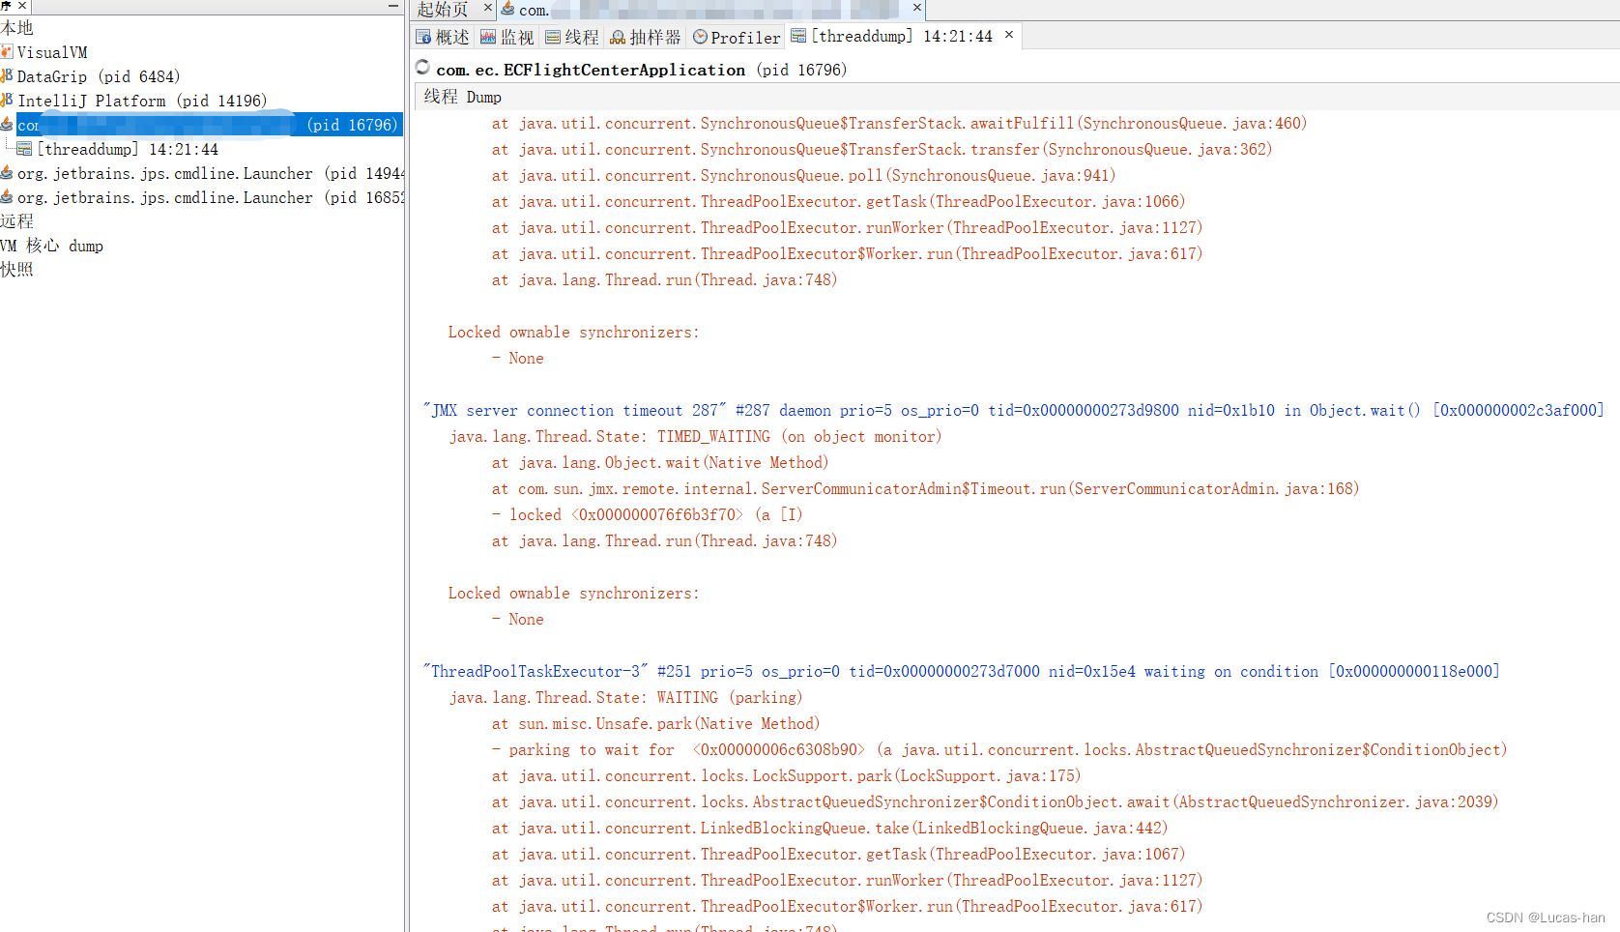Click the threaddump icon under pid 16796 node
This screenshot has height=932, width=1620.
[25, 149]
